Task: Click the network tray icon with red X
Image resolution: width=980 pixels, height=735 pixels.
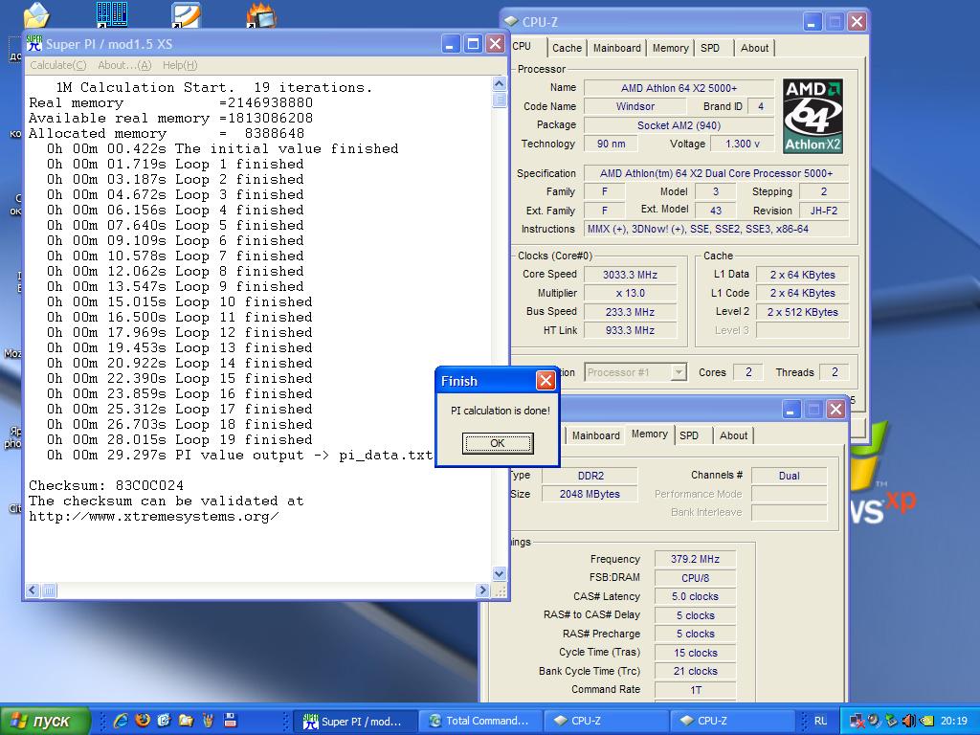Action: click(x=857, y=722)
